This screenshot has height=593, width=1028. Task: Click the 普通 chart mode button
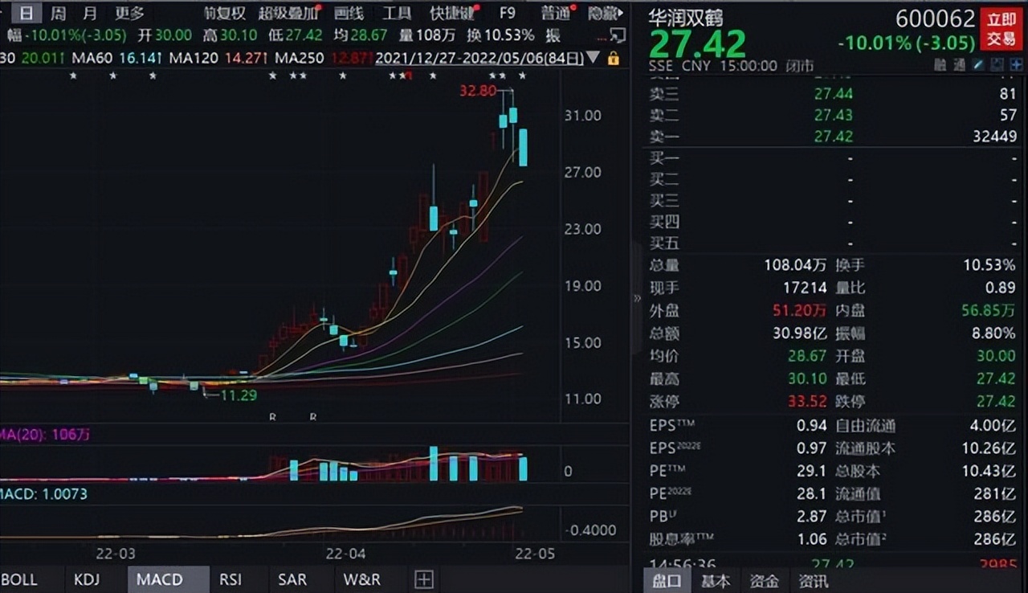[x=554, y=13]
